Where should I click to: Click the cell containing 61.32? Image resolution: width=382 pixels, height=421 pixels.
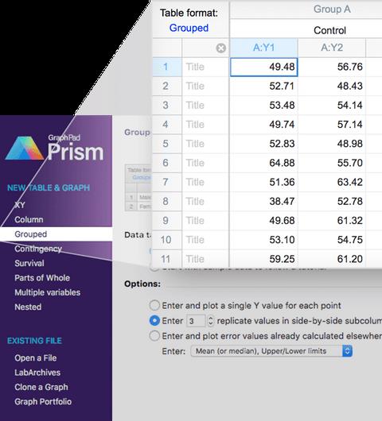point(332,221)
